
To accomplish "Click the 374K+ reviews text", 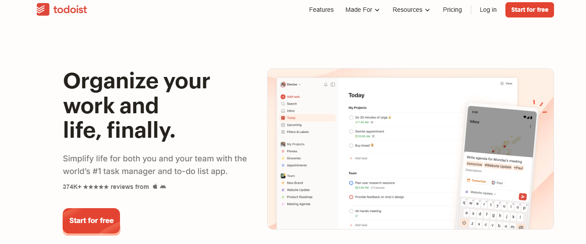I will pos(106,187).
